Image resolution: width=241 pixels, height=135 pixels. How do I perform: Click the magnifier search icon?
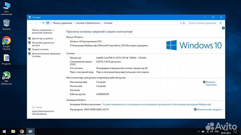(221, 23)
